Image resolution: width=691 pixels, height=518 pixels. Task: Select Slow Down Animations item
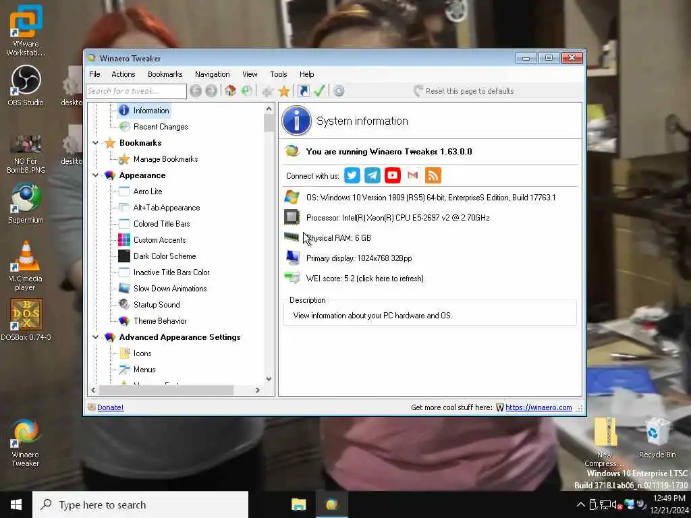tap(169, 289)
